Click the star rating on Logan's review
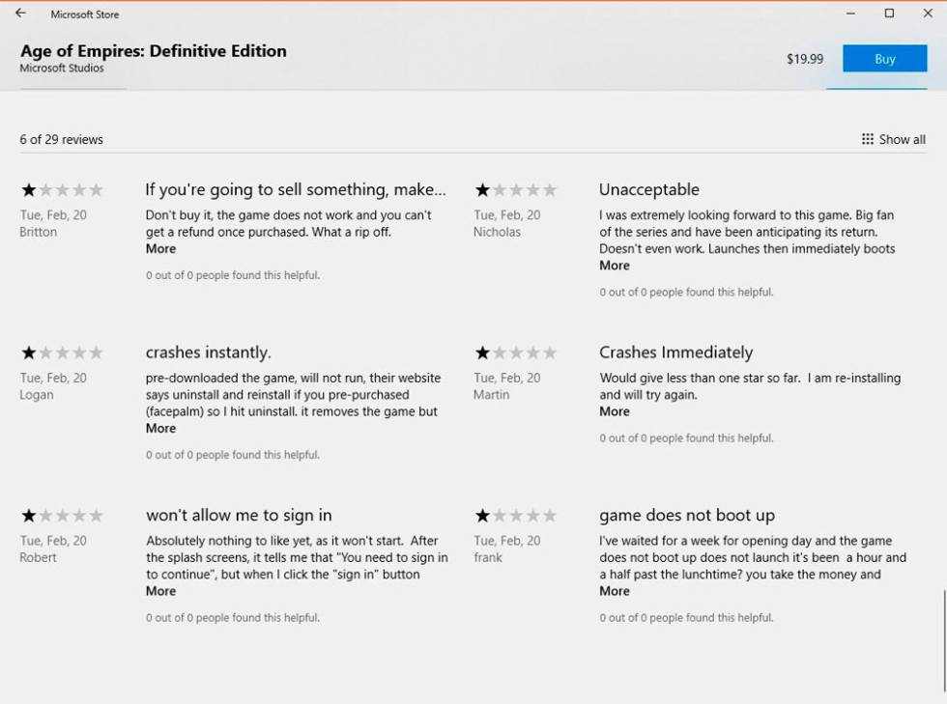947x704 pixels. pos(62,352)
